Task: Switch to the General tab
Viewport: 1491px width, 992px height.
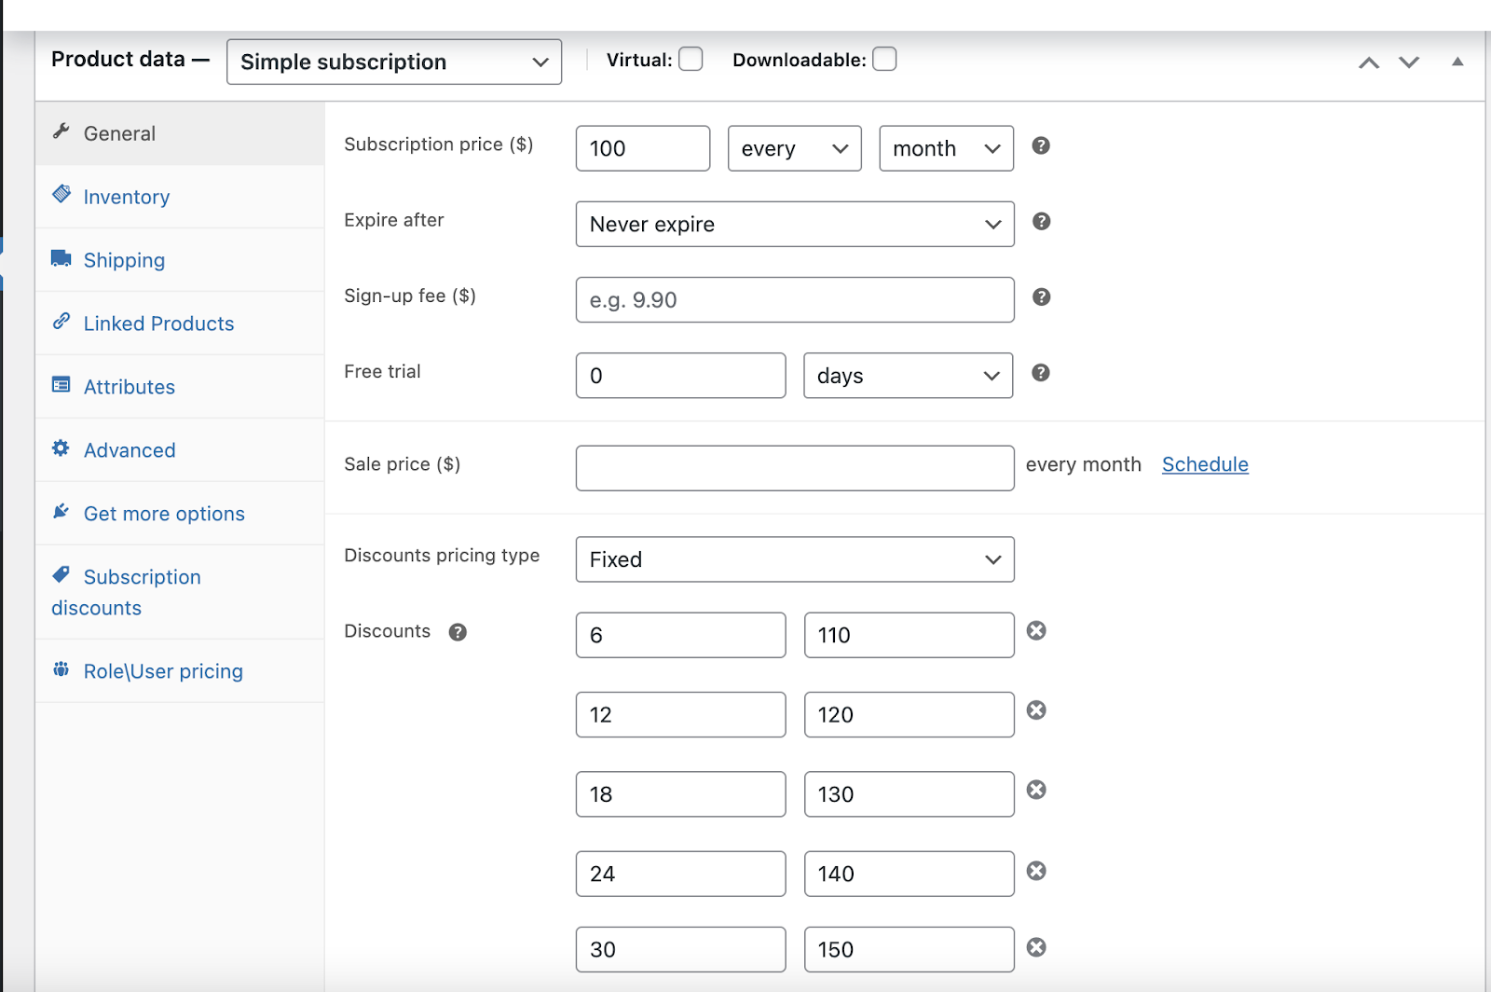Action: click(x=180, y=133)
